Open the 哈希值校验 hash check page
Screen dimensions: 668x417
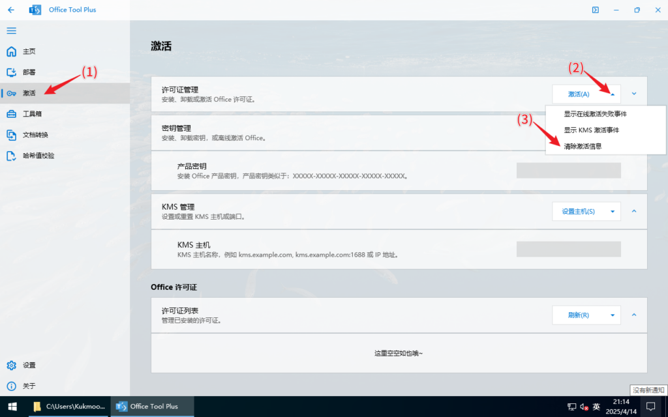click(x=65, y=156)
